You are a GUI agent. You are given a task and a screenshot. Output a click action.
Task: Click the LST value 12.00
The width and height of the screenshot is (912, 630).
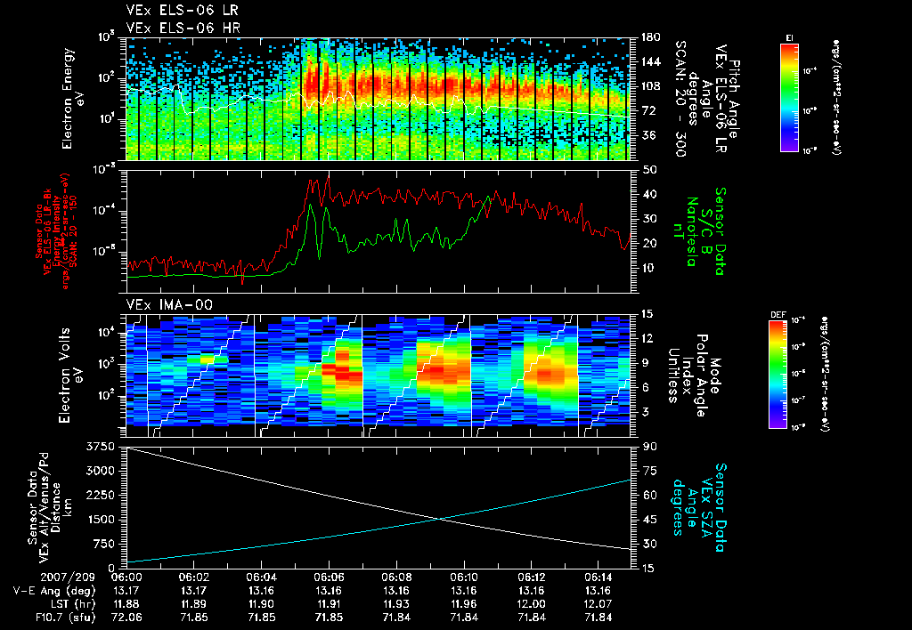pos(531,604)
